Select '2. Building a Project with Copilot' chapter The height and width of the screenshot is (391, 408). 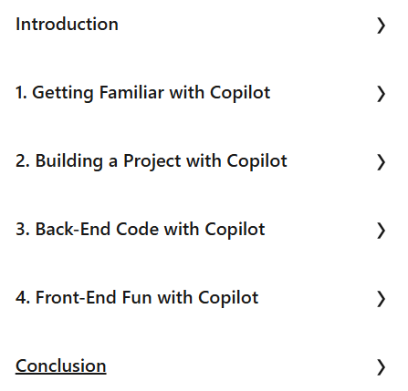(x=152, y=161)
